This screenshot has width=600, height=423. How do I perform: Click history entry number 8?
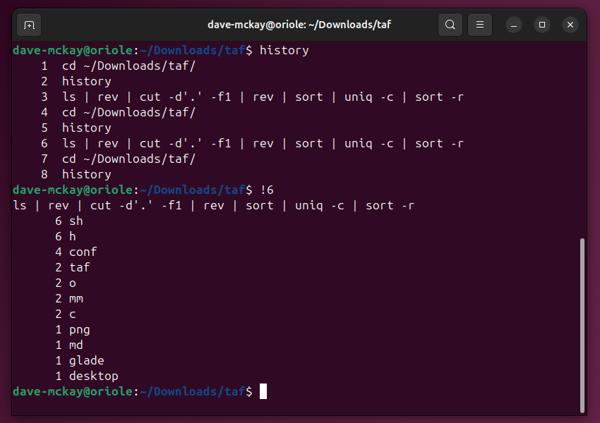coord(86,174)
